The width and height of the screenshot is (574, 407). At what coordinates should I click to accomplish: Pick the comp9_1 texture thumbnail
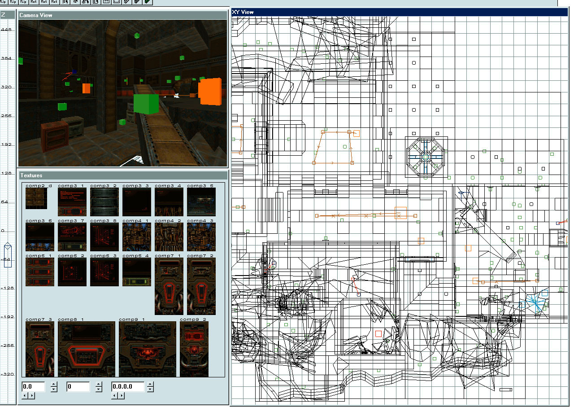[148, 349]
